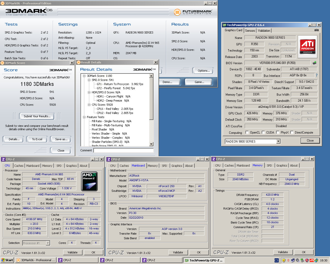Click Submit Your Results... button
This screenshot has width=330, height=264.
coord(37,116)
